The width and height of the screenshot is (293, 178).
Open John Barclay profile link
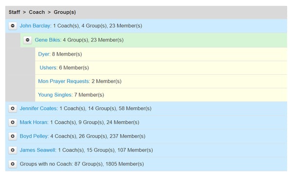click(x=36, y=26)
